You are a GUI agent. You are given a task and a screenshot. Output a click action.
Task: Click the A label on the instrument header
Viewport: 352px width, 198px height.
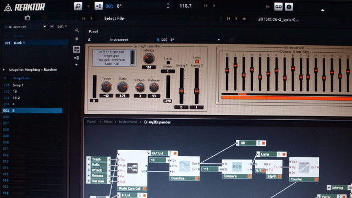89,40
